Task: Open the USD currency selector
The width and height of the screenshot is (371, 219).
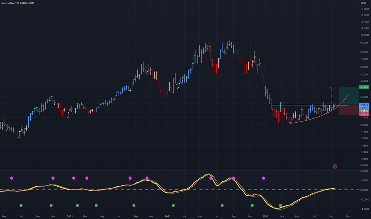Action: click(x=363, y=3)
